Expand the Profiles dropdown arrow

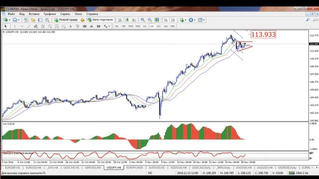coord(19,20)
